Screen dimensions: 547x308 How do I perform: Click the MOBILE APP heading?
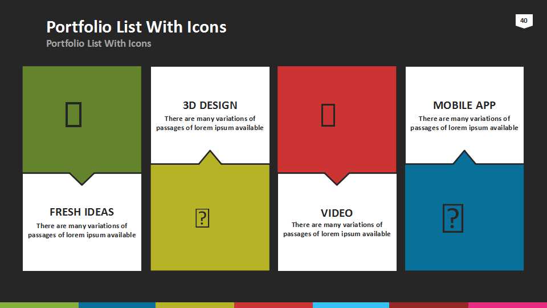click(x=464, y=106)
